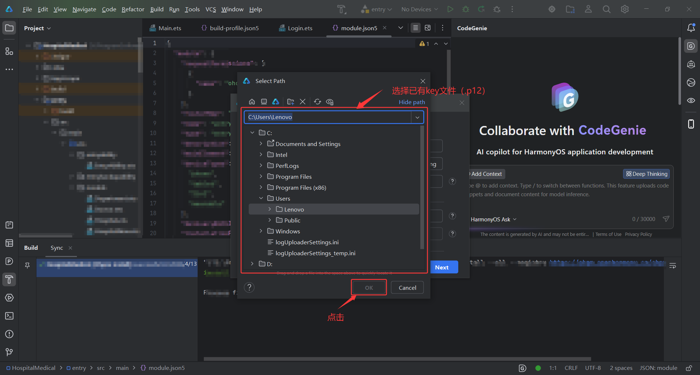Toggle the read-only lock in the status bar

click(689, 368)
